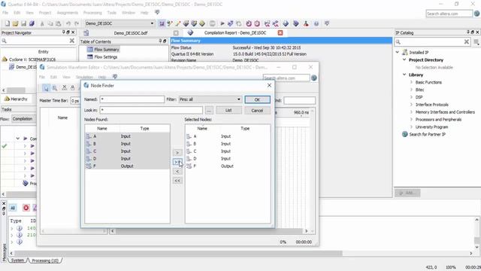Screen dimensions: 481x271
Task: Clear the Project Navigator search with X
Action: pos(72,41)
